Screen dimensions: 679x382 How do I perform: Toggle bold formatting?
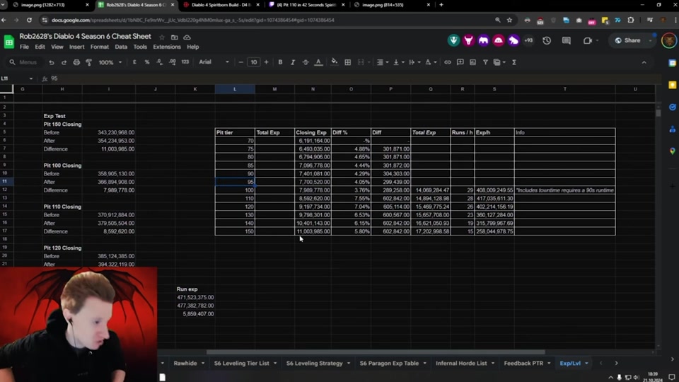coord(280,62)
